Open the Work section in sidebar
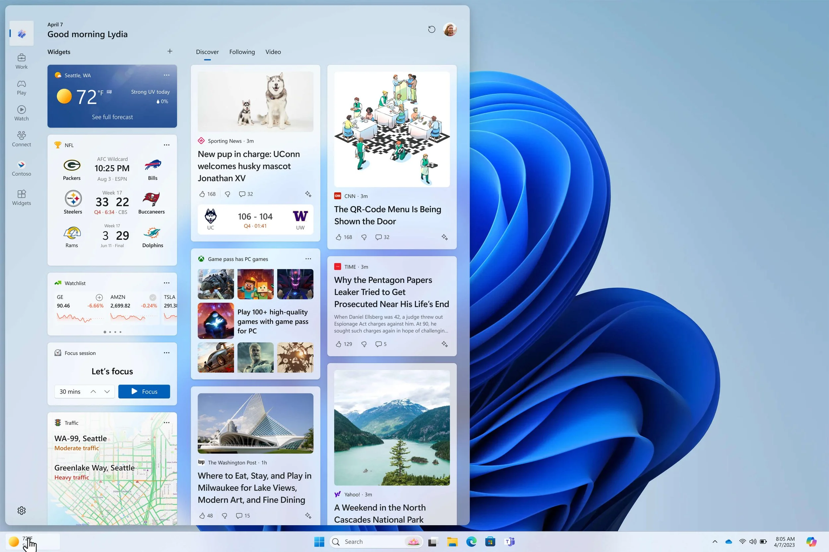This screenshot has width=829, height=552. (x=22, y=61)
